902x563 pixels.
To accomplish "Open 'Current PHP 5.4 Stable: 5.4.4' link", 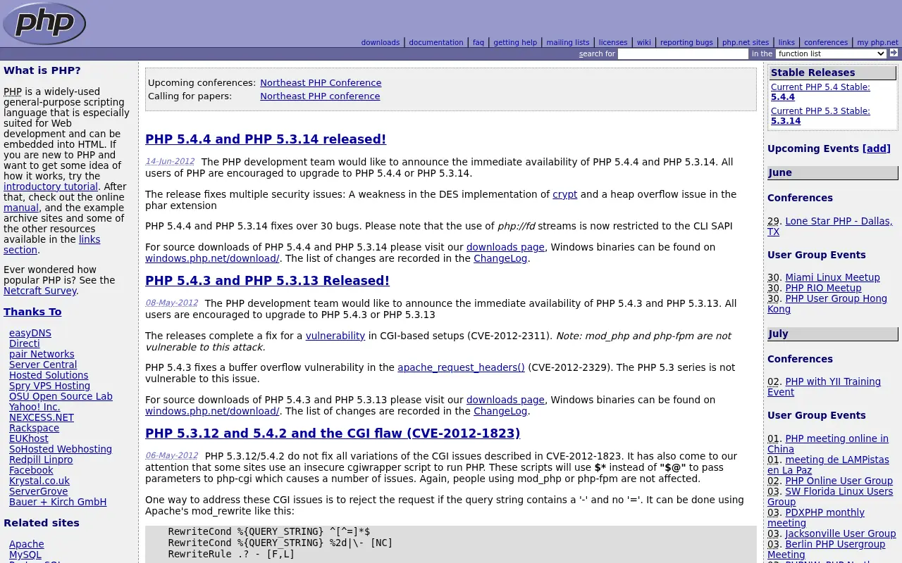I will coord(820,92).
